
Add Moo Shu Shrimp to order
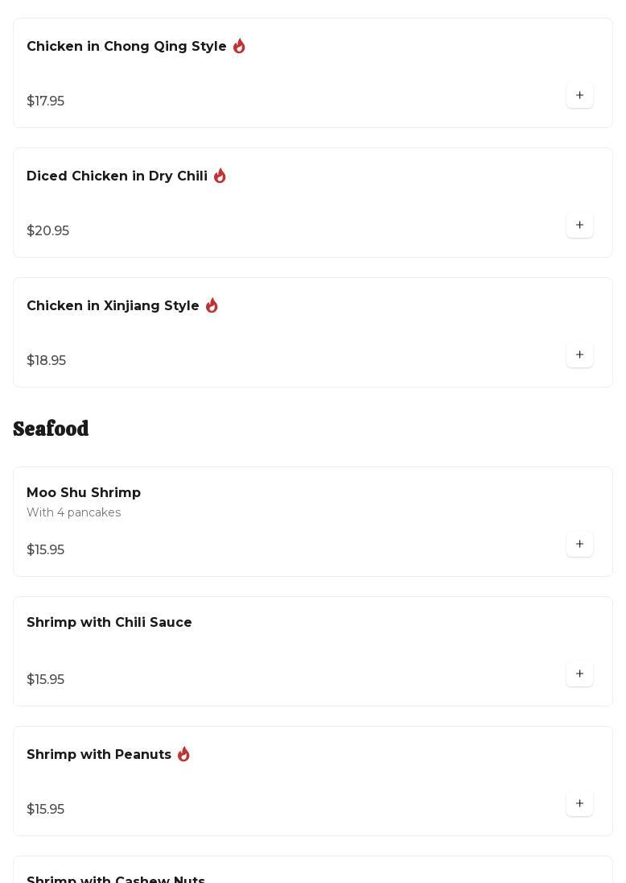[579, 545]
